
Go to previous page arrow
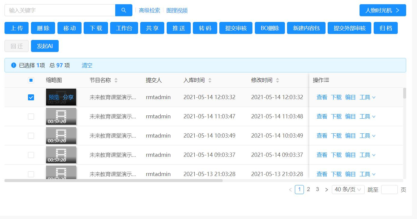click(x=290, y=190)
